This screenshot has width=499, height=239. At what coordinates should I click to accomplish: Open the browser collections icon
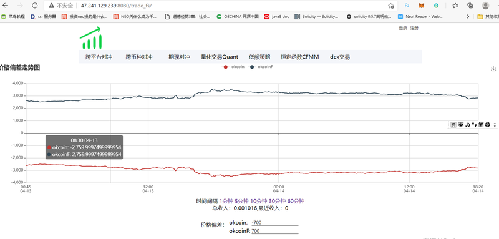(x=470, y=6)
